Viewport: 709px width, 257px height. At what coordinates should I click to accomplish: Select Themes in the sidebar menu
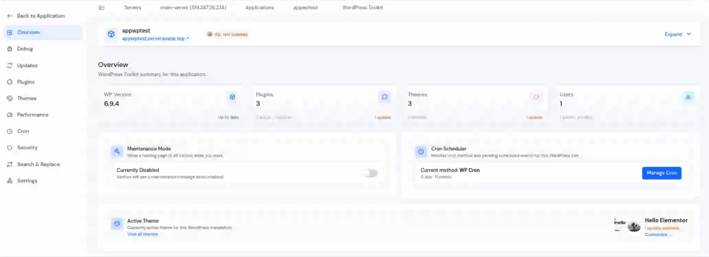click(43, 98)
